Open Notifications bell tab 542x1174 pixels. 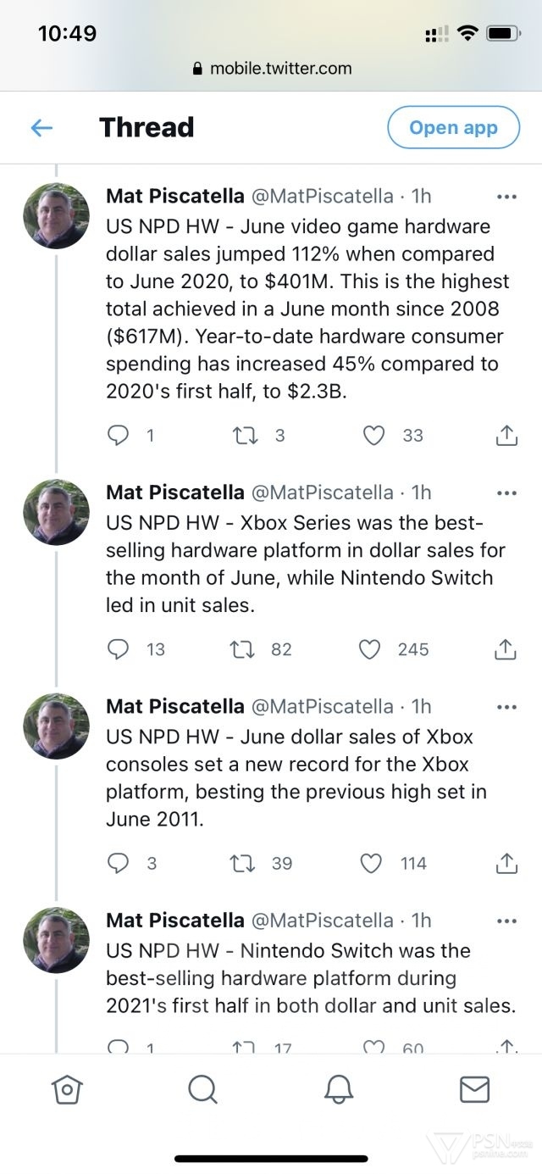click(339, 1089)
